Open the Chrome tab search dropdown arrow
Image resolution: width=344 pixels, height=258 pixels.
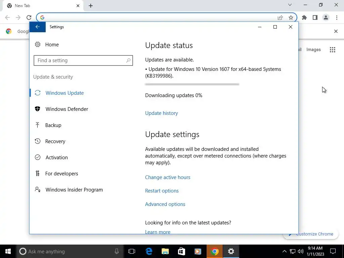click(290, 5)
